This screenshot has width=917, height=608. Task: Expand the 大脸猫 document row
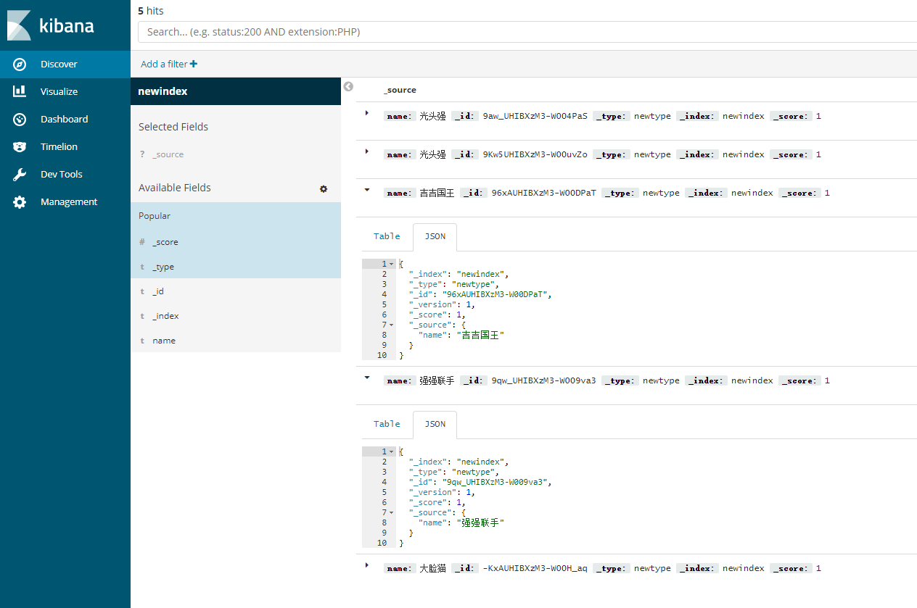(367, 565)
